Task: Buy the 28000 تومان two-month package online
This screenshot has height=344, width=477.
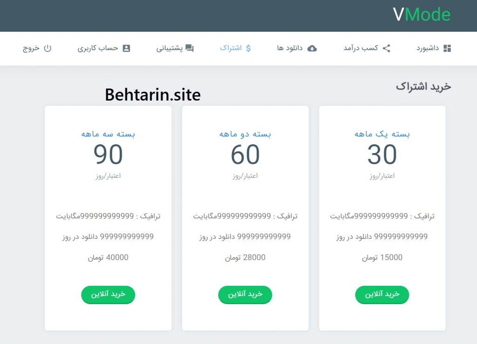Action: pyautogui.click(x=245, y=294)
